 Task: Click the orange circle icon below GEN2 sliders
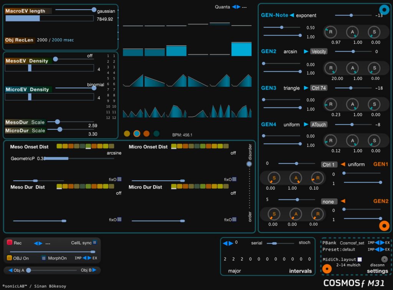[384, 226]
